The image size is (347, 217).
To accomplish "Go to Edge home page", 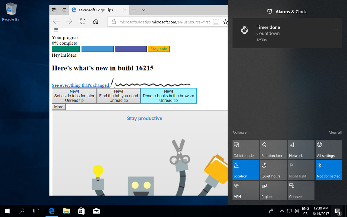I will [x=96, y=21].
